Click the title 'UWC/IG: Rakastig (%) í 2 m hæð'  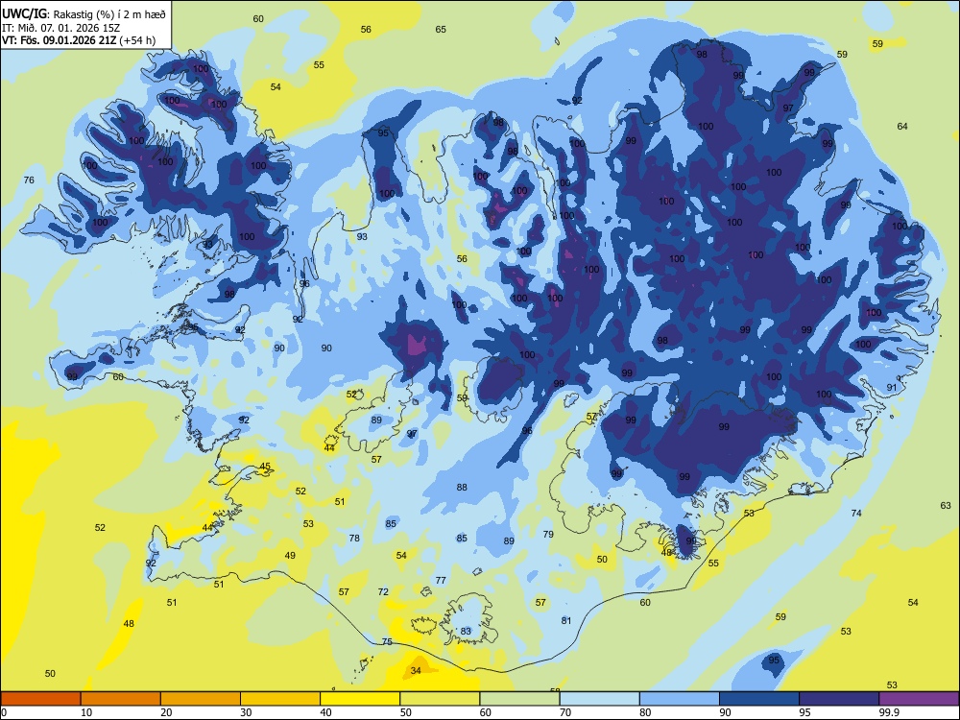point(84,14)
